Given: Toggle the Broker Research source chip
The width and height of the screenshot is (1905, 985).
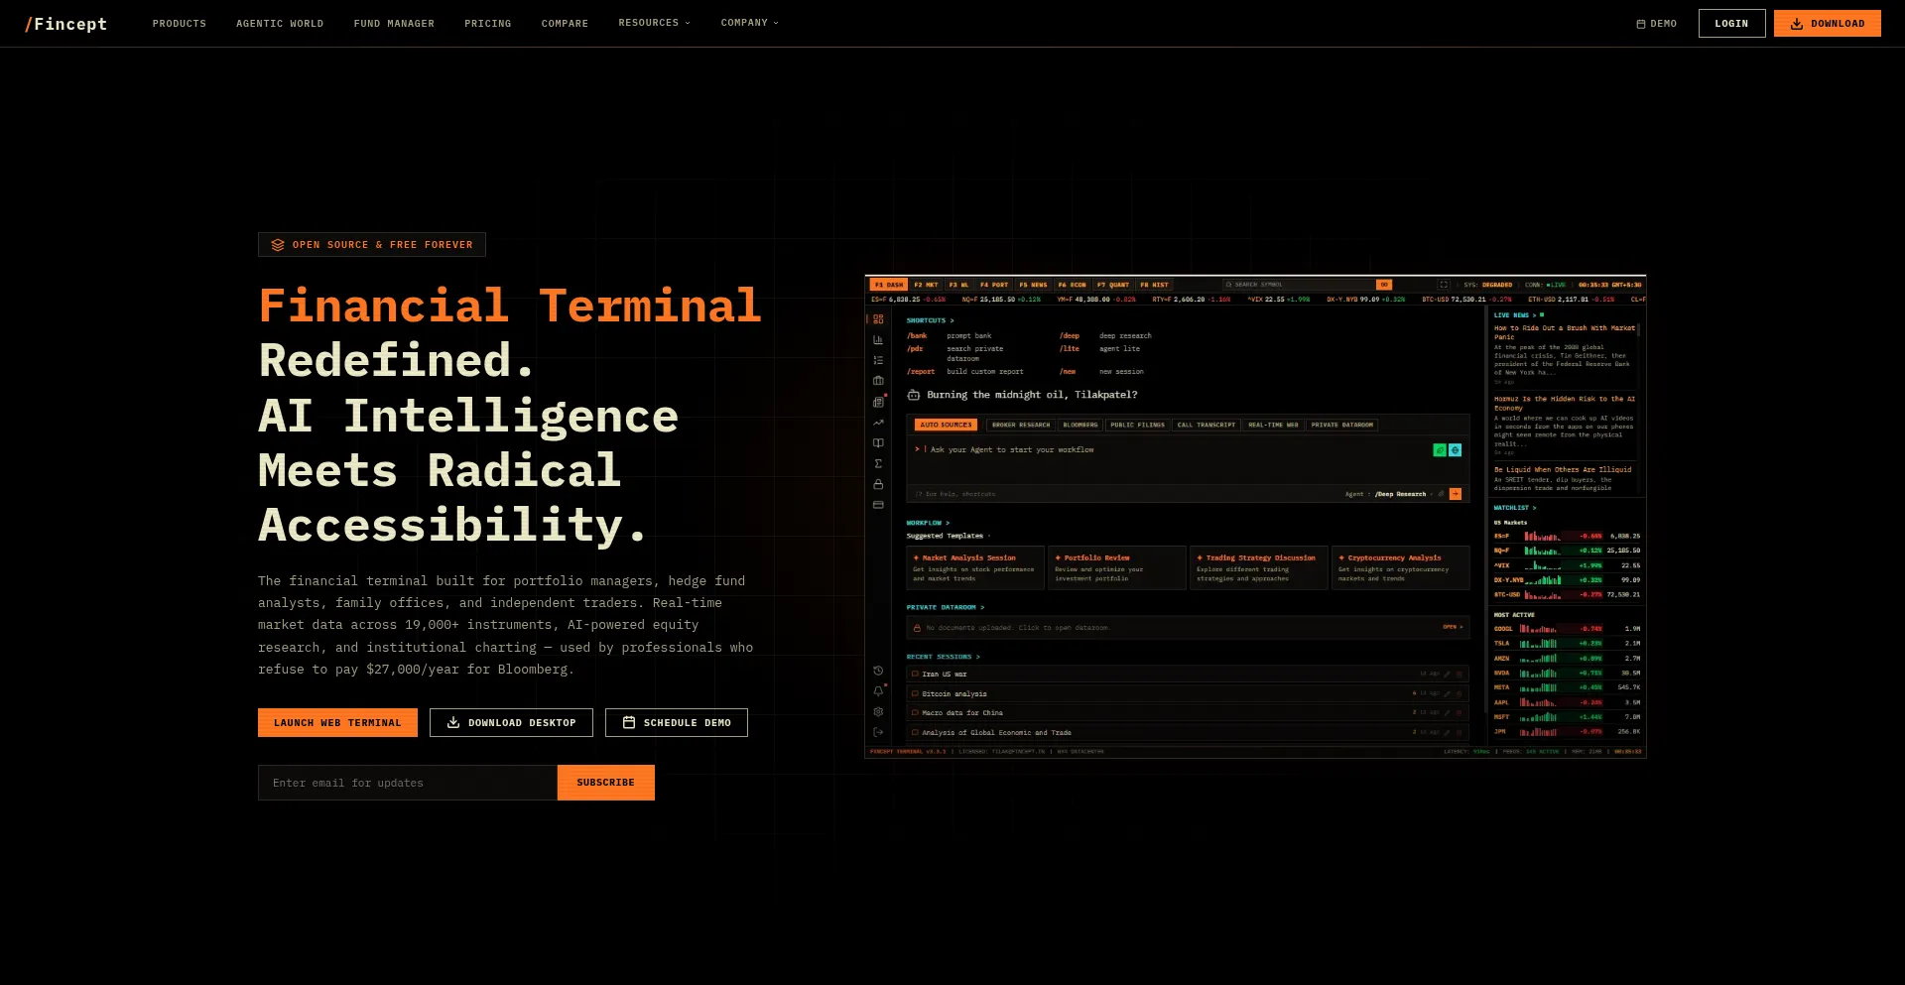Looking at the screenshot, I should click(1021, 425).
